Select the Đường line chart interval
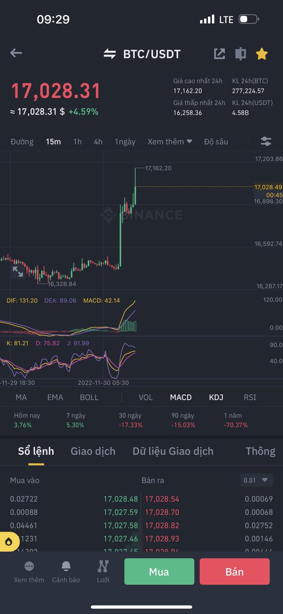 coord(22,142)
